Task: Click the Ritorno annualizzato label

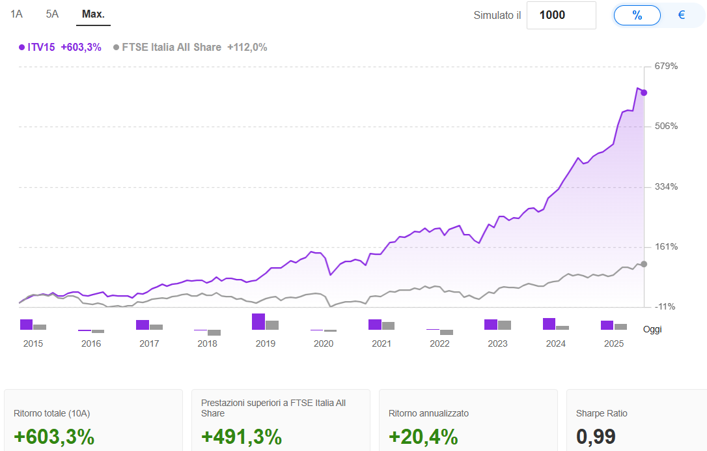Action: point(429,414)
